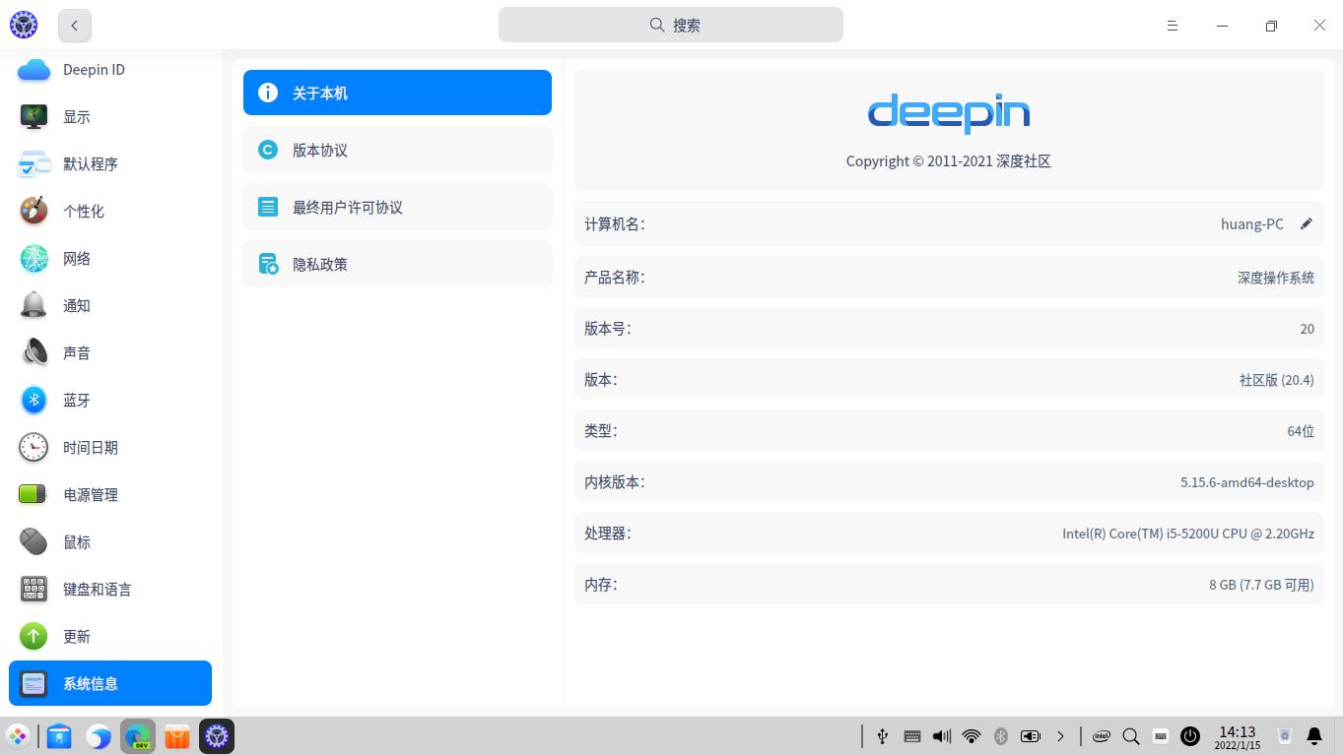Open 显示 settings in the sidebar

click(76, 116)
